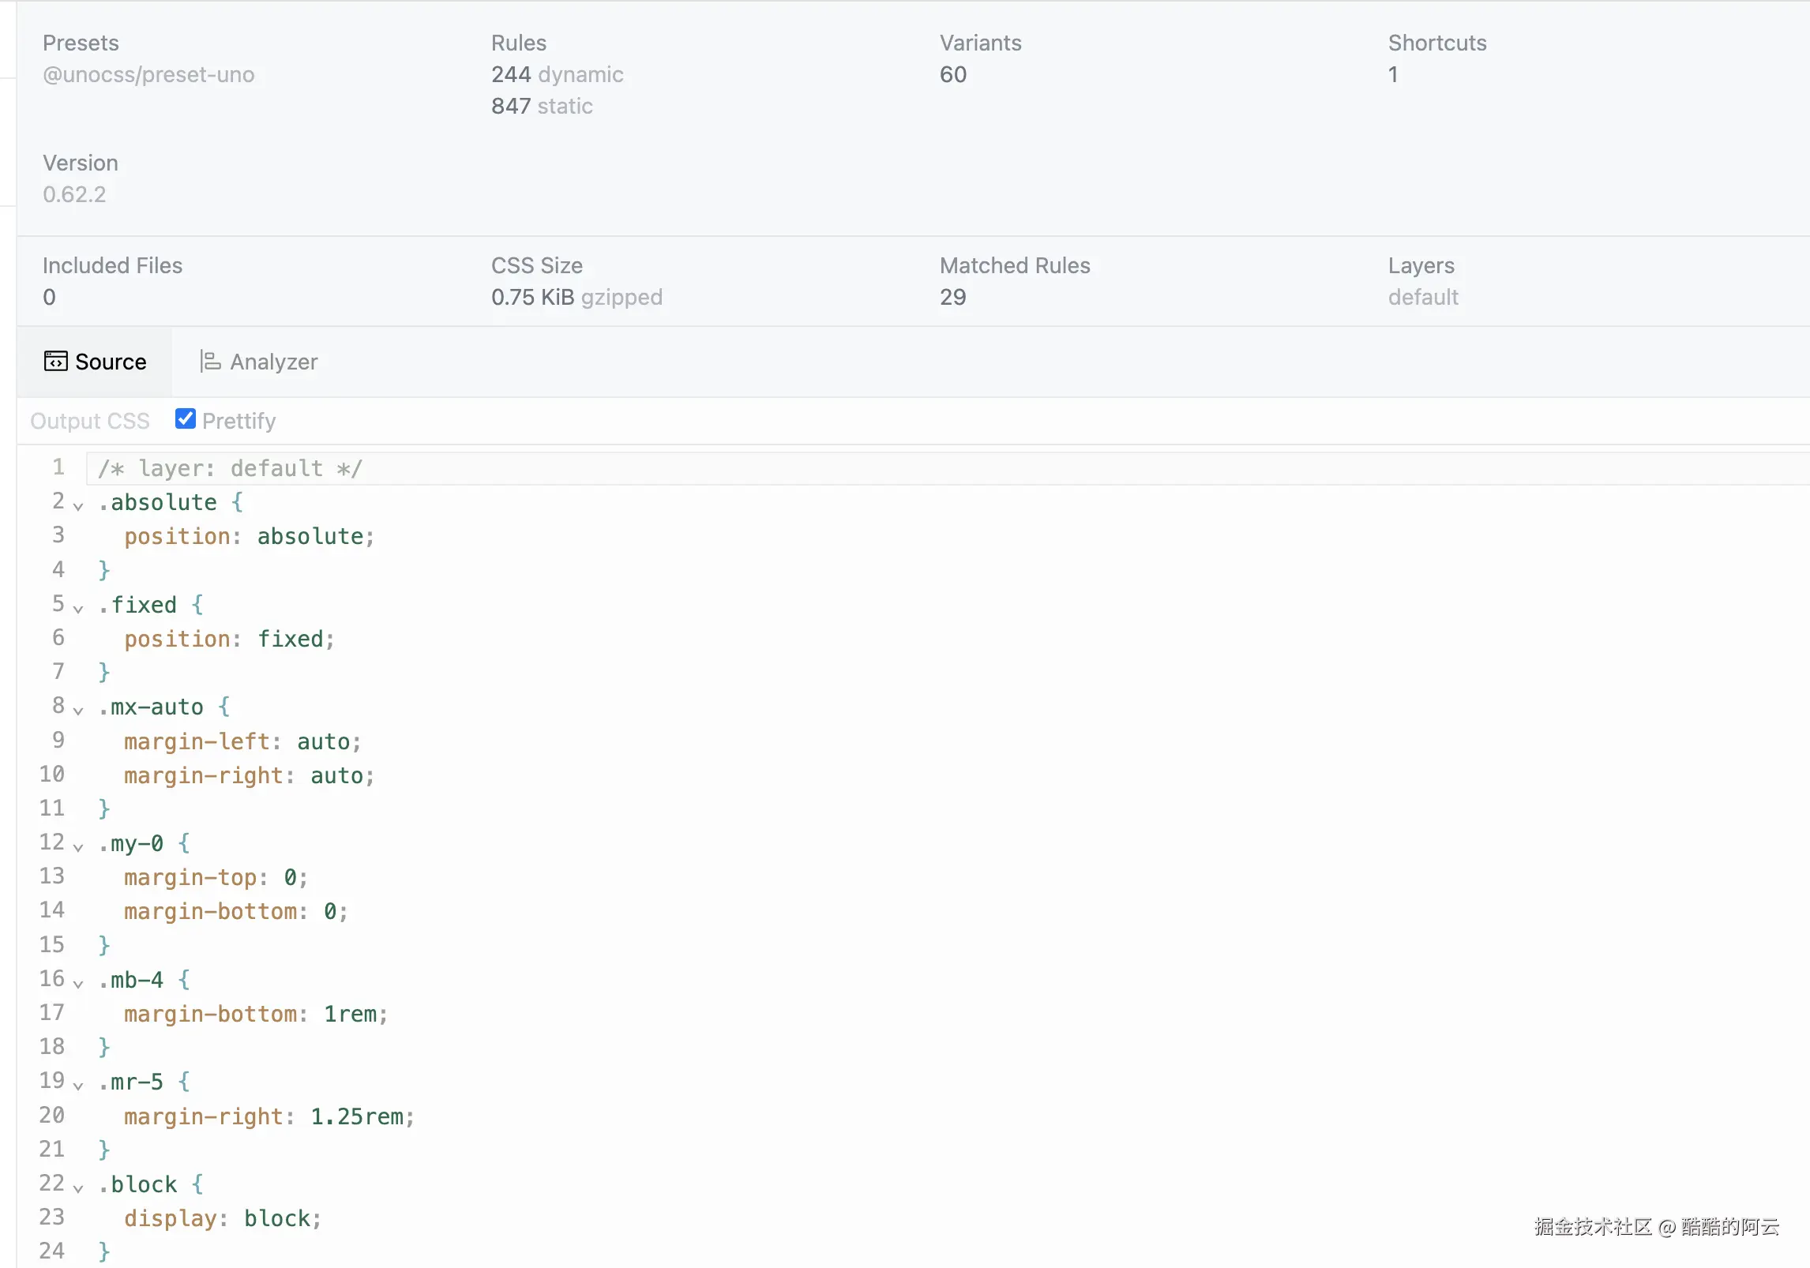This screenshot has height=1268, width=1810.
Task: Click the @unocss/preset-uno preset link
Action: [148, 74]
